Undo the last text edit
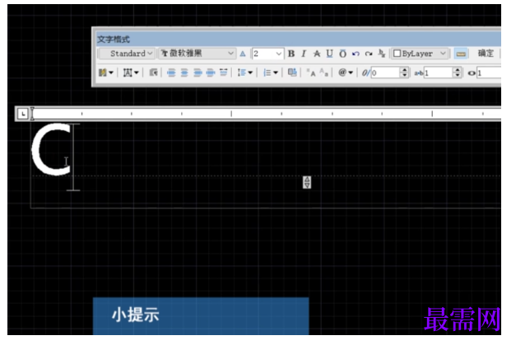Viewport: 516px width, 345px height. pyautogui.click(x=356, y=54)
